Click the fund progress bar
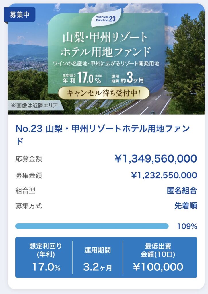The height and width of the screenshot is (294, 208). pos(92,226)
